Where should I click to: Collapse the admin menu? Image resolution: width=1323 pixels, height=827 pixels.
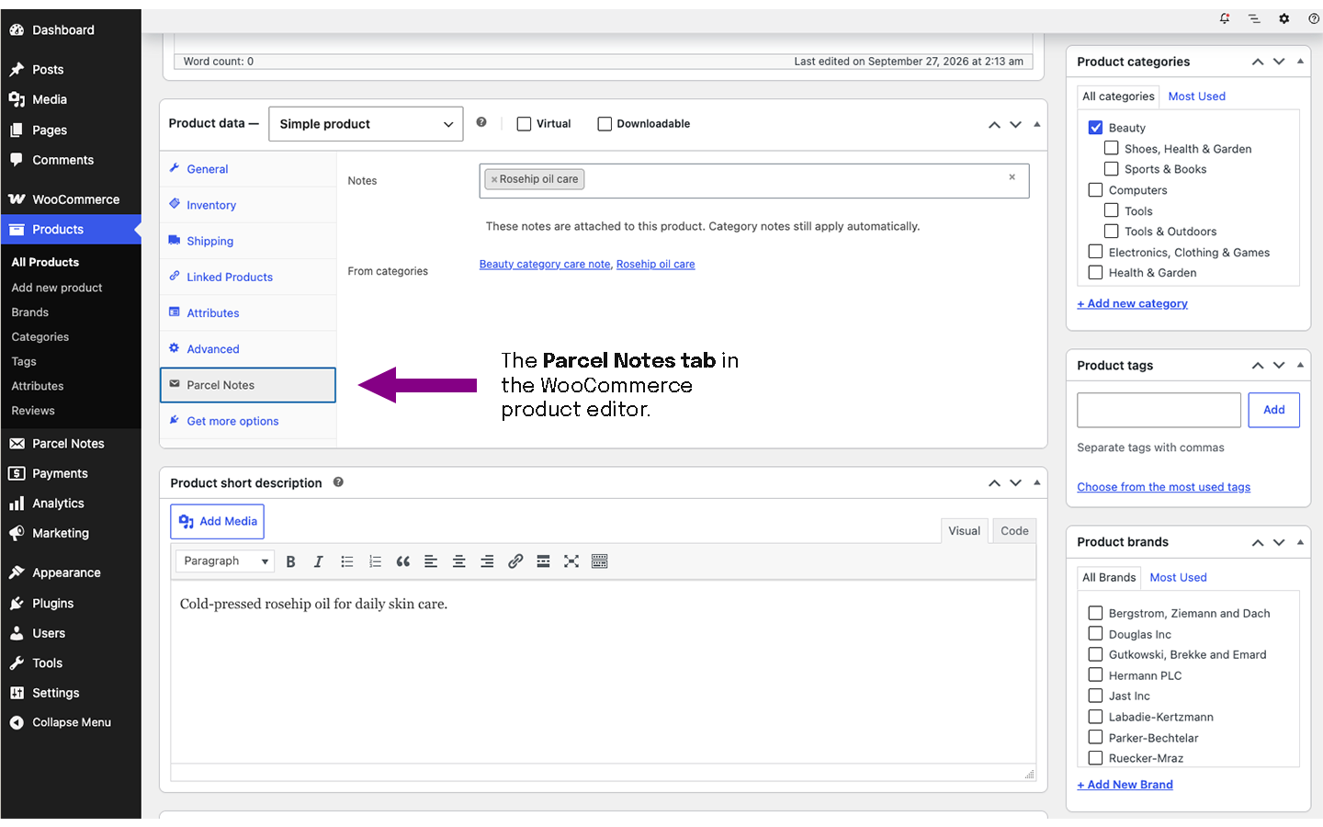pyautogui.click(x=71, y=722)
